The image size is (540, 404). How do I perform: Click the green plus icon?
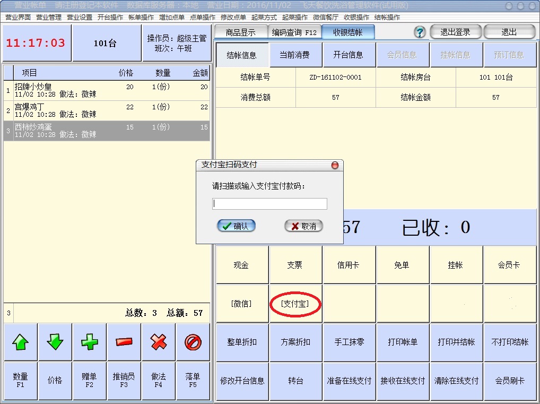pos(89,342)
